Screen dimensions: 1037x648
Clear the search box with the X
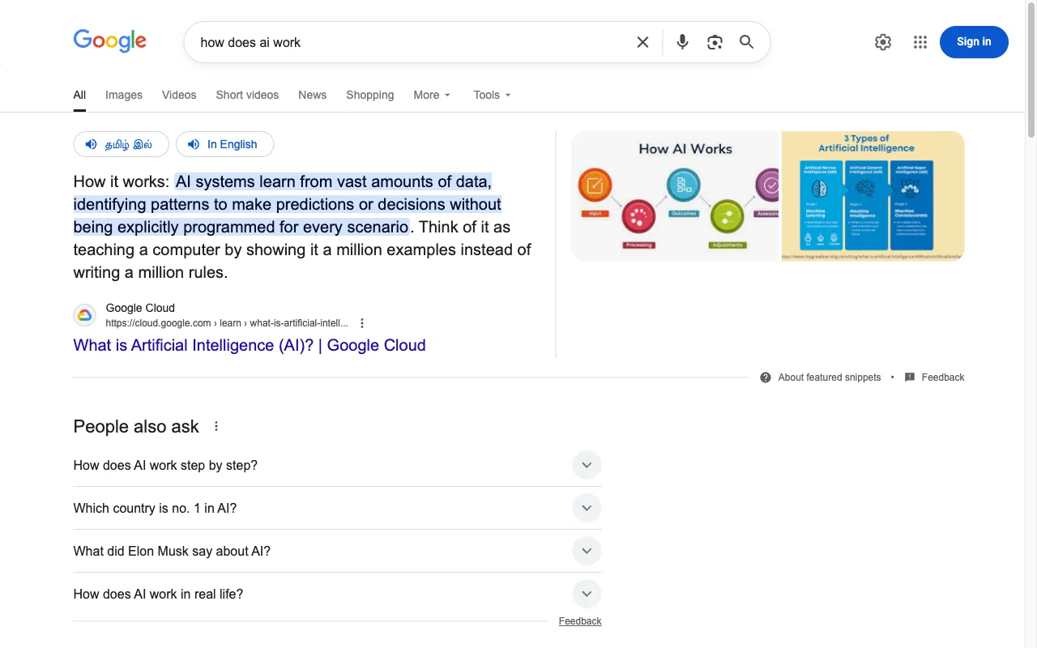[642, 41]
